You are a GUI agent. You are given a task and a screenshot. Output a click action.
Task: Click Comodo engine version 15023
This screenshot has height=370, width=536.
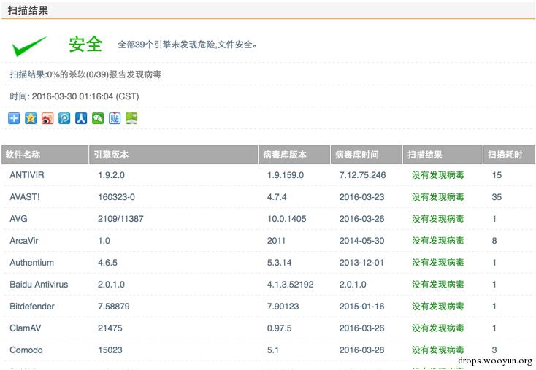[110, 350]
